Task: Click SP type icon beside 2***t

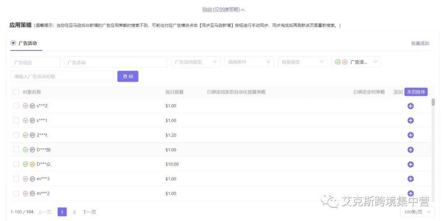Action: click(32, 135)
